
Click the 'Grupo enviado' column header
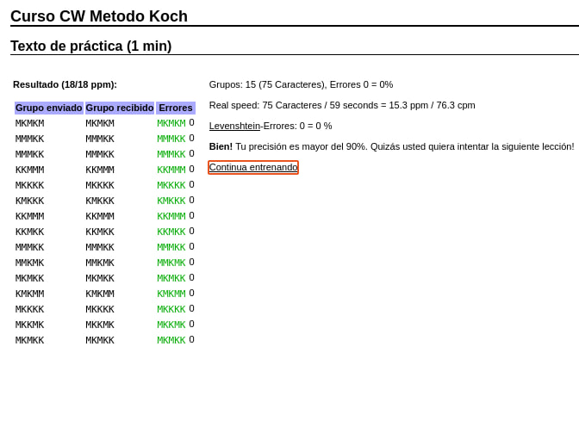(49, 108)
